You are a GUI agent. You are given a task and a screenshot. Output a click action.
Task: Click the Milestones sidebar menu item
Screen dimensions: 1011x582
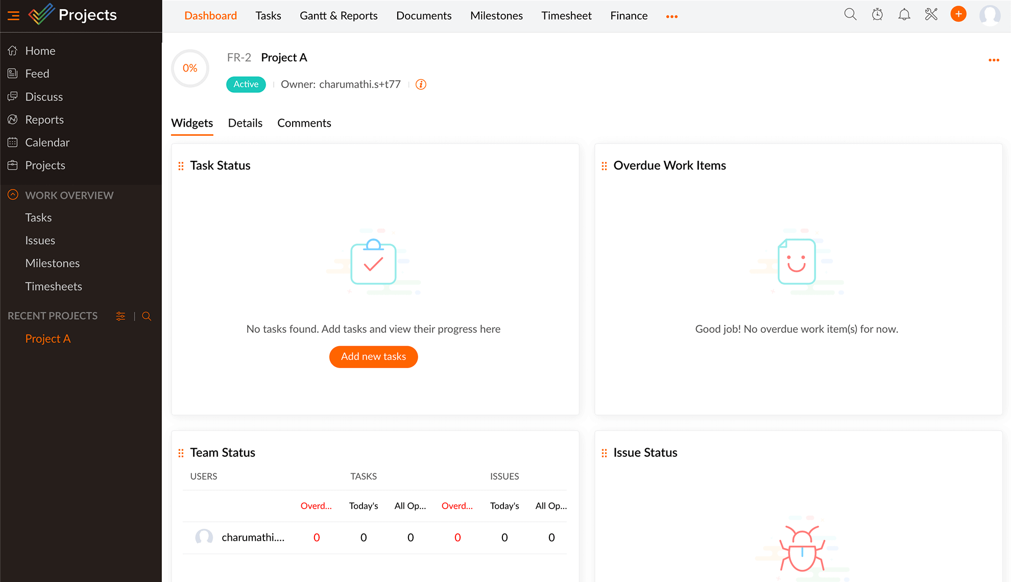52,263
